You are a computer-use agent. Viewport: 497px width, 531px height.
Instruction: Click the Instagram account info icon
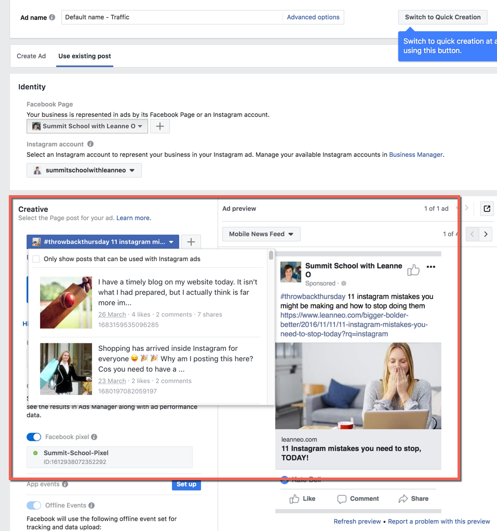point(90,144)
